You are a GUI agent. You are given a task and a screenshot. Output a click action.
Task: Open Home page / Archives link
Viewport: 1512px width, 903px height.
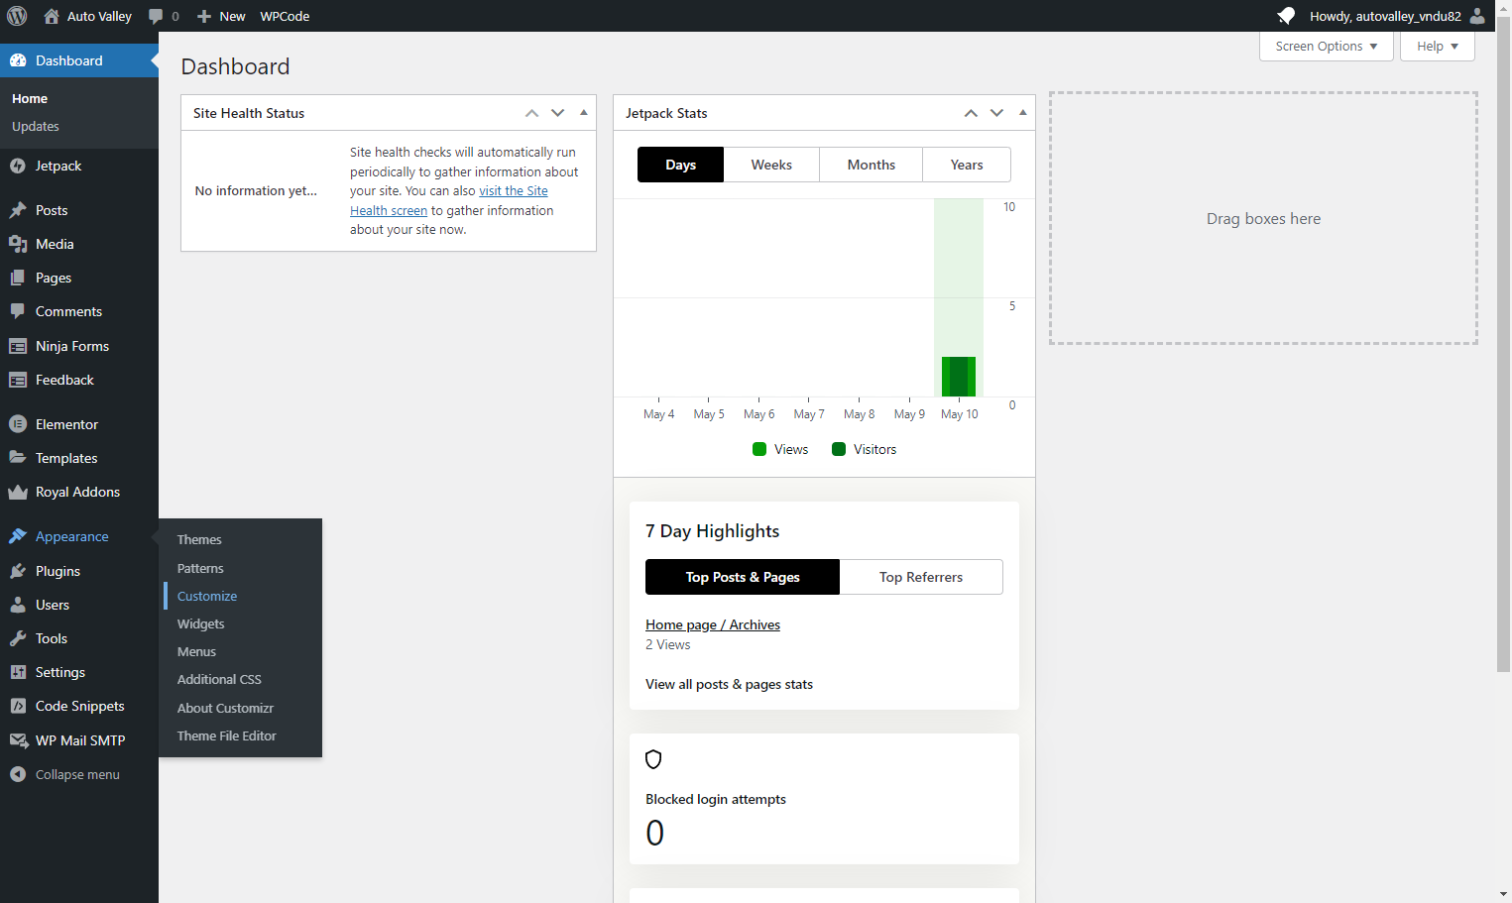713,624
